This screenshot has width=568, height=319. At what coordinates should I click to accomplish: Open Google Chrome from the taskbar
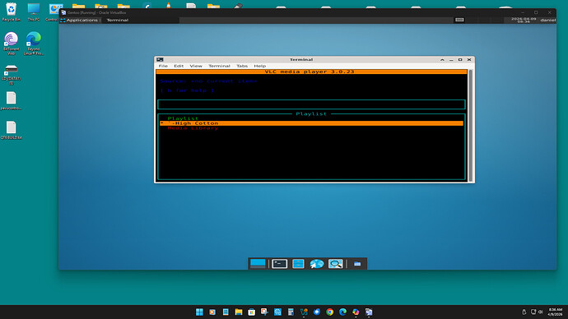(x=329, y=312)
